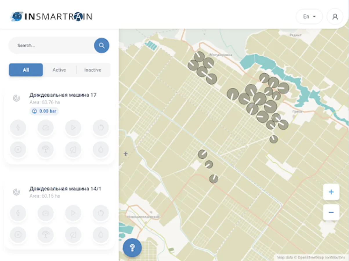
Task: Click the InSmartRain logo
Action: pyautogui.click(x=51, y=17)
